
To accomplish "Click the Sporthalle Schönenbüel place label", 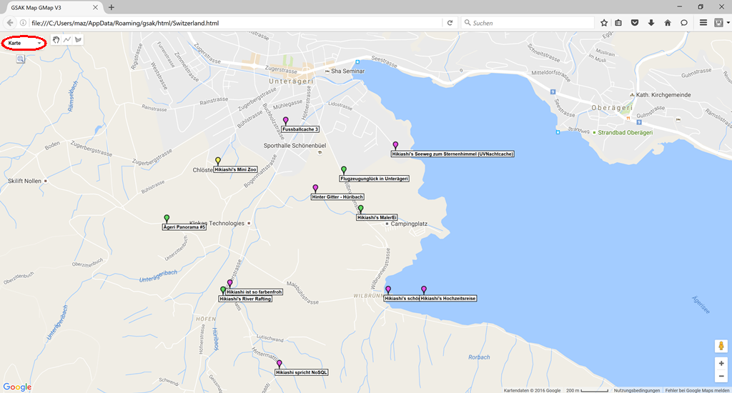I will pyautogui.click(x=295, y=146).
